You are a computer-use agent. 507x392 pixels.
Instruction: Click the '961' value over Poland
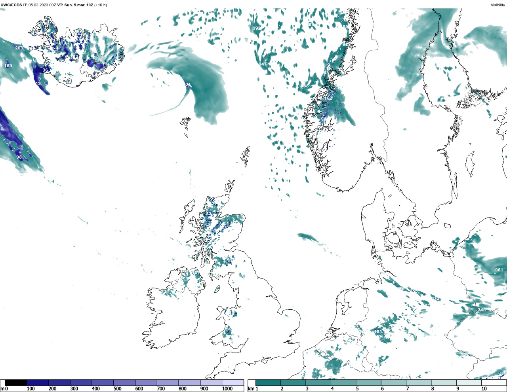click(499, 270)
